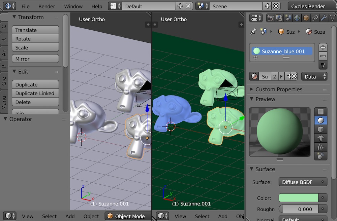The height and width of the screenshot is (221, 337).
Task: Toggle fake user F button
Action: click(x=281, y=77)
